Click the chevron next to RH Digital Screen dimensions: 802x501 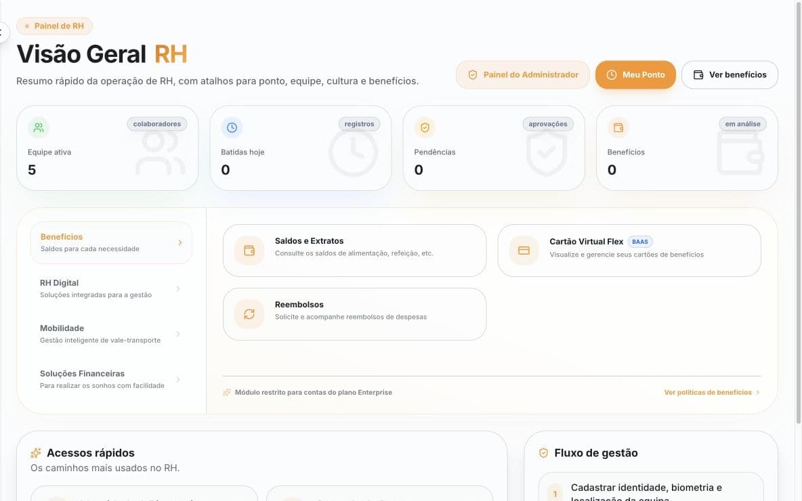pos(178,289)
